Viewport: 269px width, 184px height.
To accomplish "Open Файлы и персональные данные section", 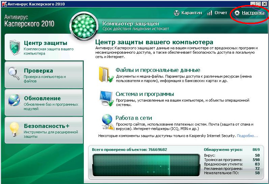I will pyautogui.click(x=158, y=70).
